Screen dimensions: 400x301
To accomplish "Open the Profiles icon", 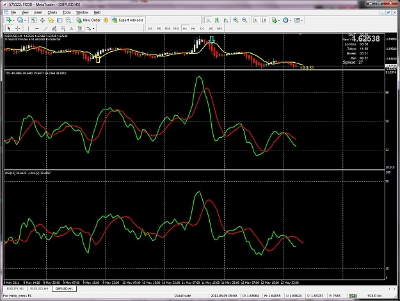I will click(20, 20).
